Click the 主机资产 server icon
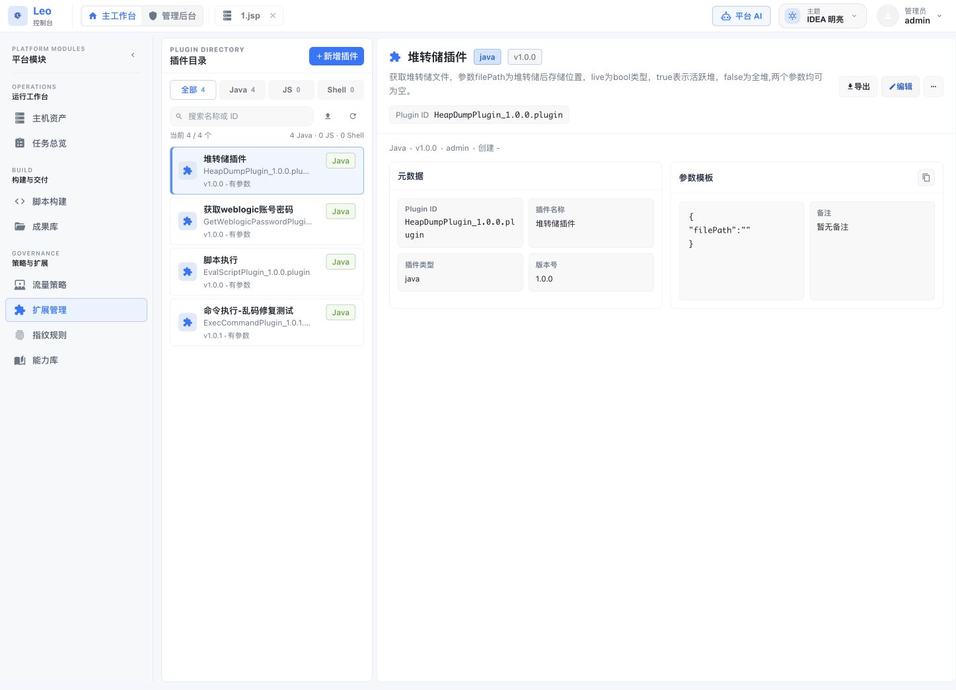Screen dimensions: 956x690 pyautogui.click(x=20, y=118)
